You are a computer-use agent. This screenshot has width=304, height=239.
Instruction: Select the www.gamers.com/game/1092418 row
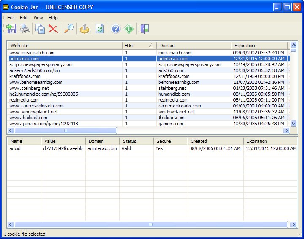[149, 124]
